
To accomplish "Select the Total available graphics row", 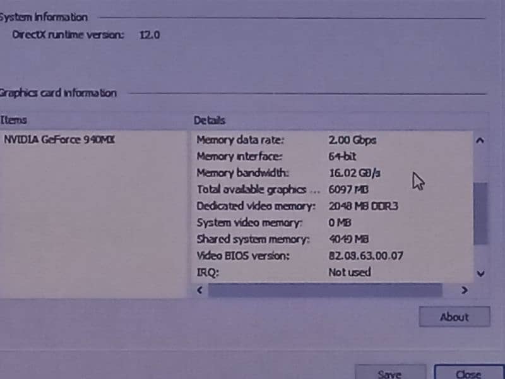I will click(251, 189).
